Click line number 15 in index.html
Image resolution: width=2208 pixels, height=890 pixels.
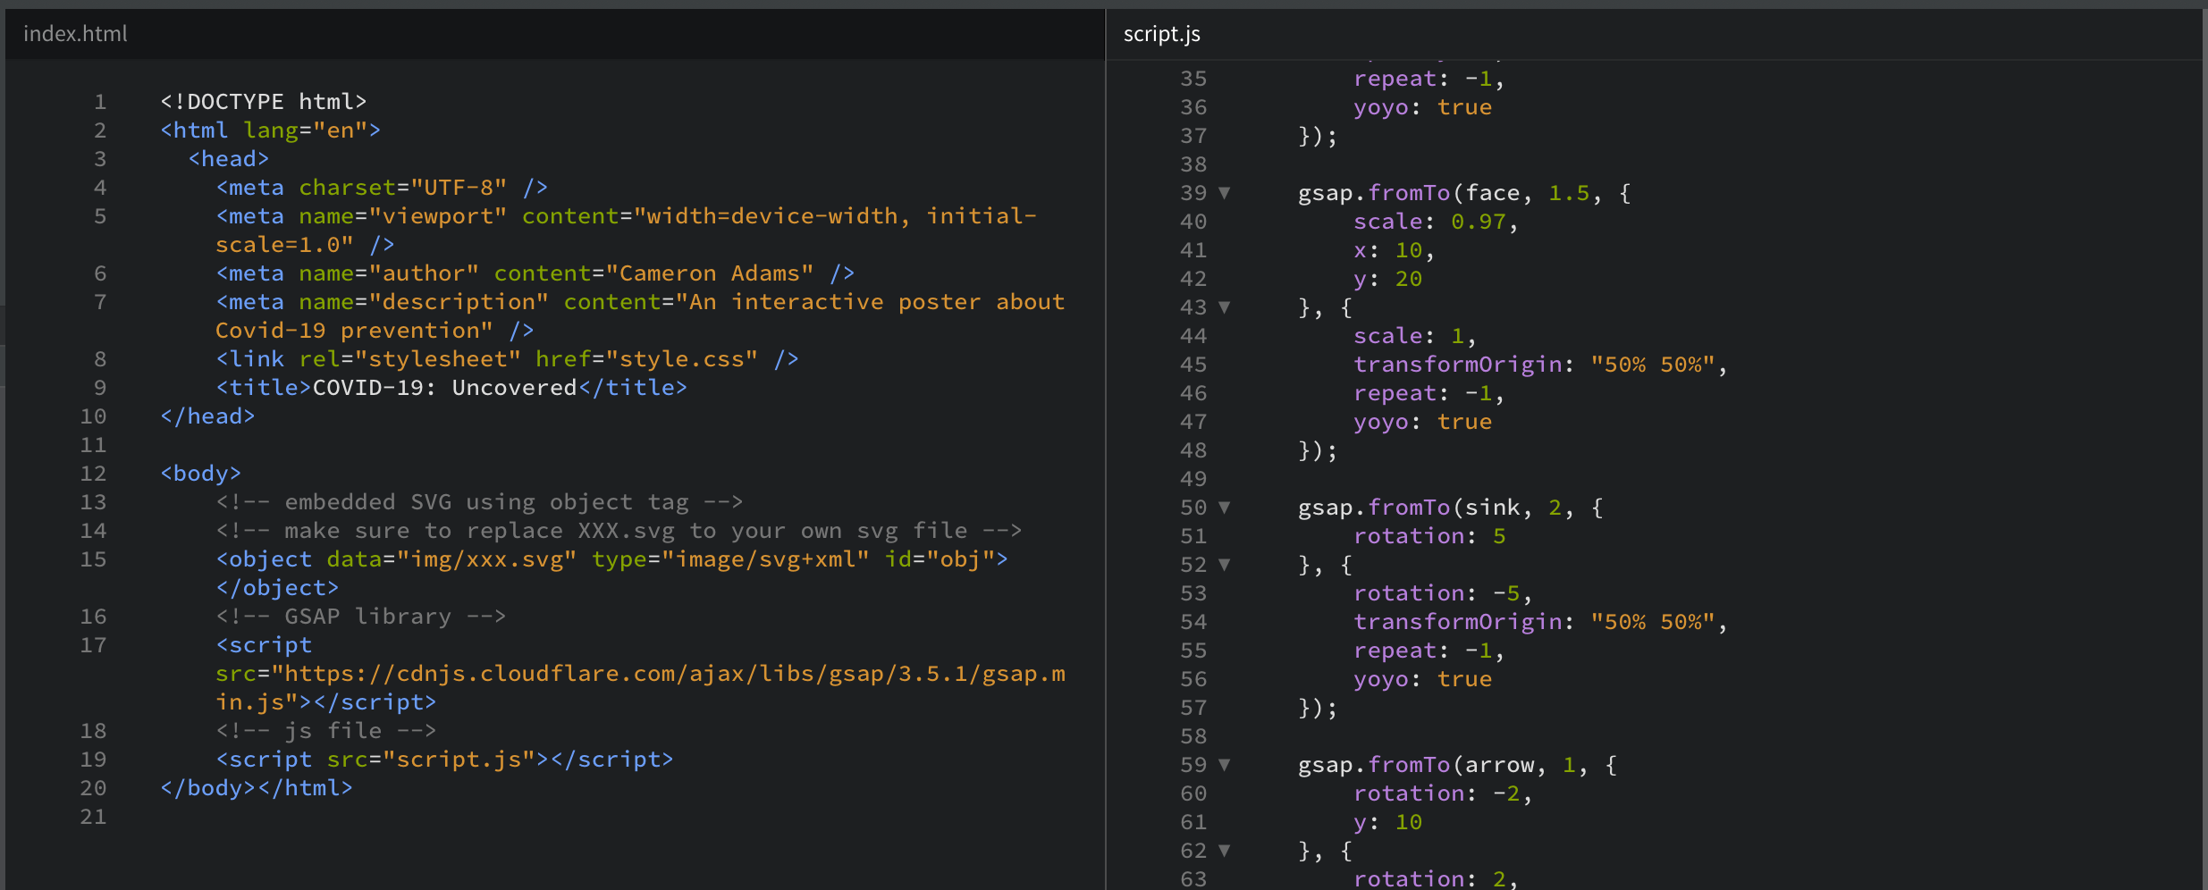coord(93,559)
